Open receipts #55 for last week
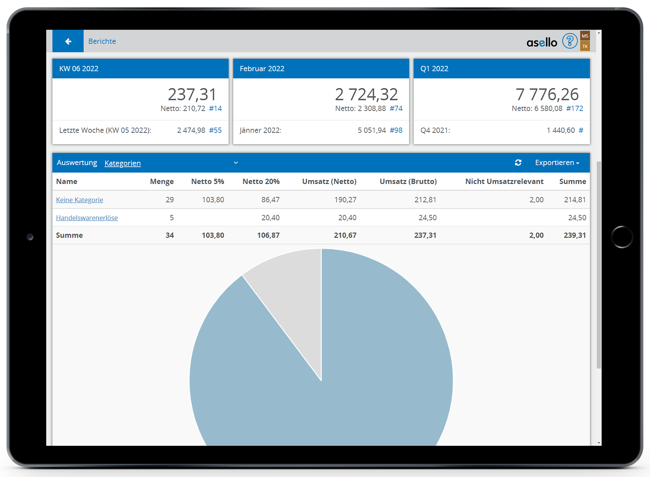Screen dimensions: 650x477 (215, 130)
